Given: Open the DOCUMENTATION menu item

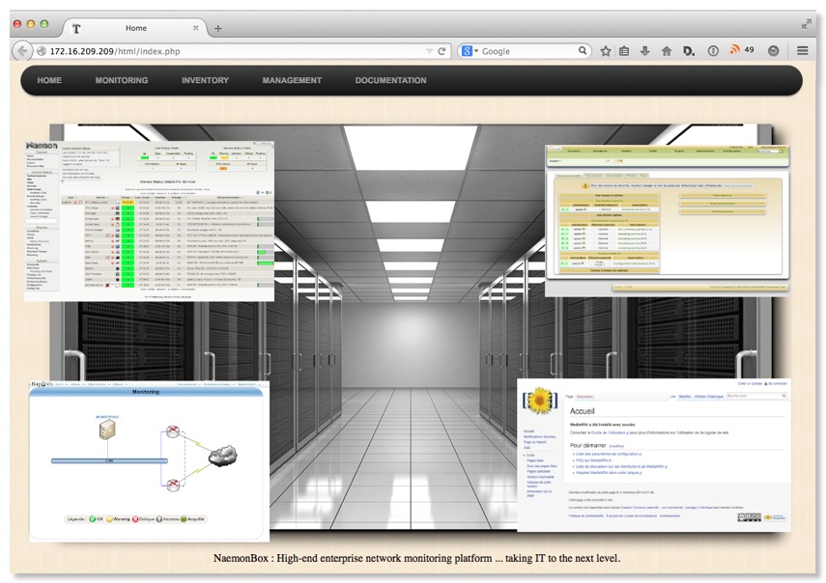Looking at the screenshot, I should pos(390,81).
